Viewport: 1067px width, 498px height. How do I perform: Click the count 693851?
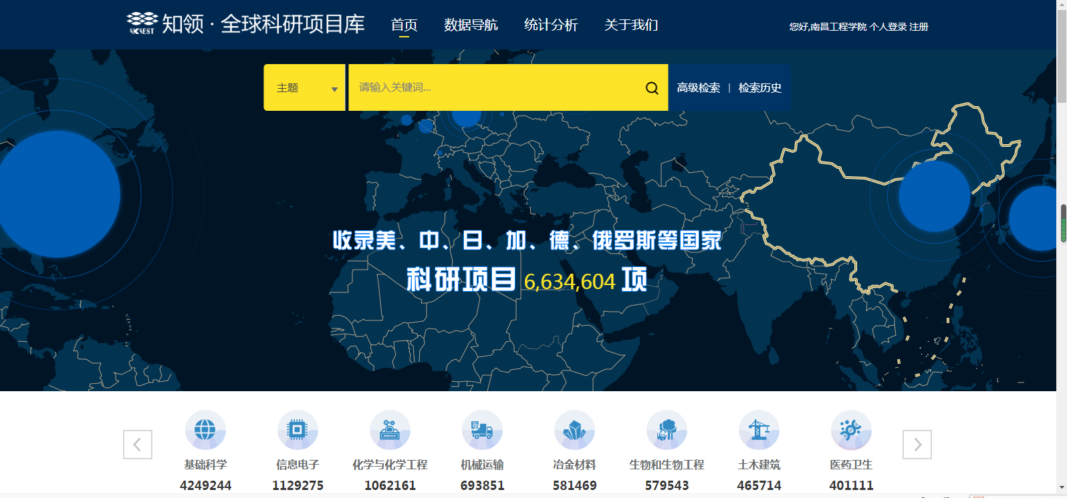click(x=482, y=485)
